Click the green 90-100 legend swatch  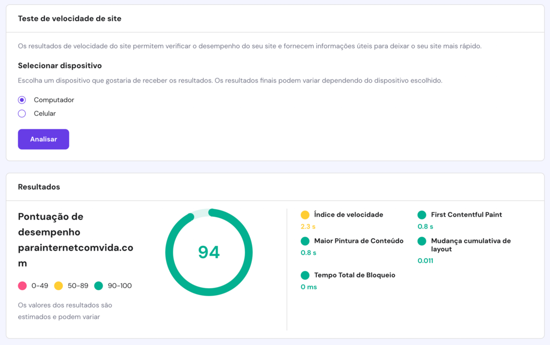pyautogui.click(x=99, y=286)
